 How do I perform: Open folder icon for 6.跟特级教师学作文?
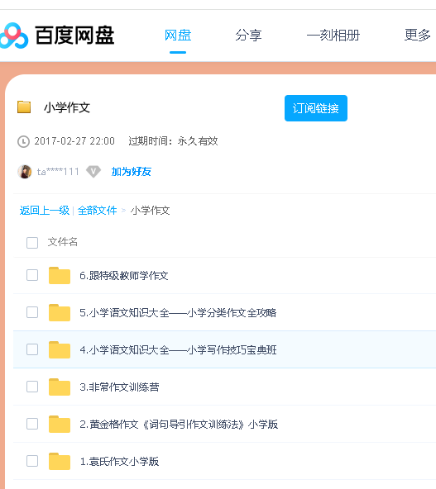pos(60,275)
